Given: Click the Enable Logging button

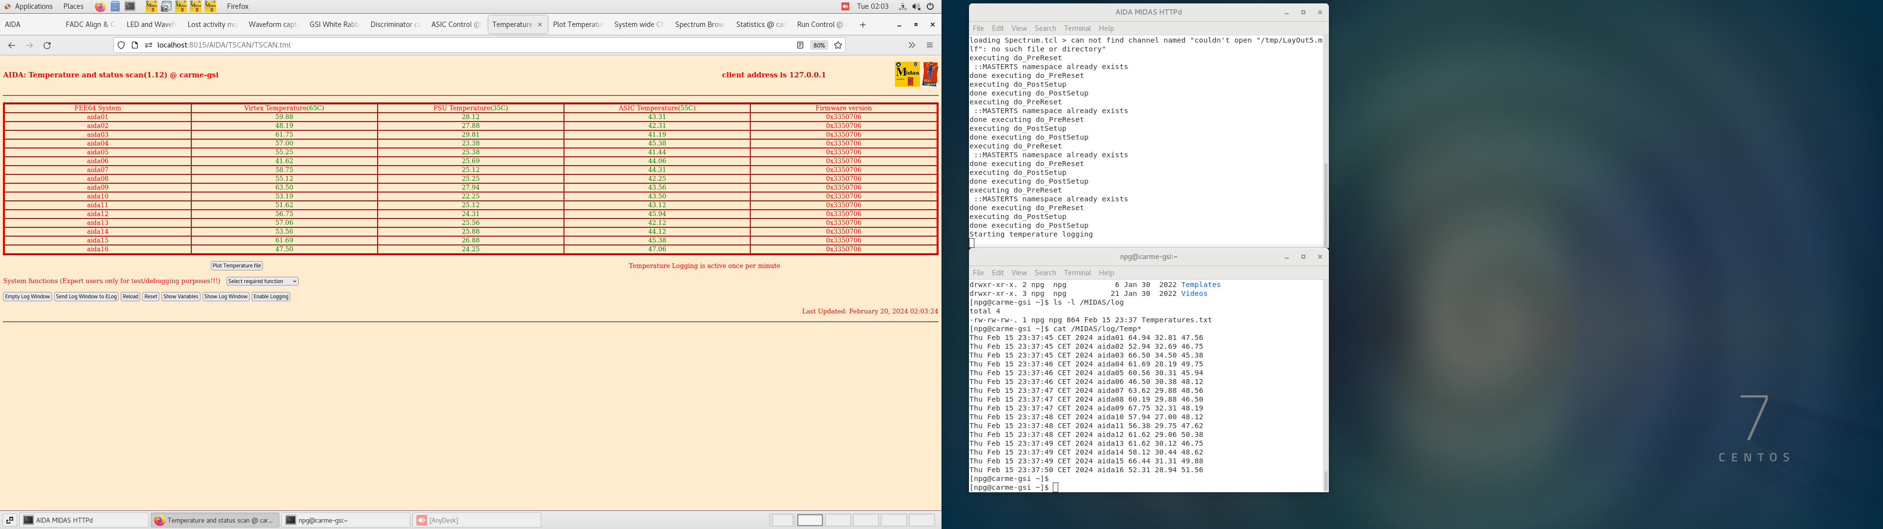Looking at the screenshot, I should point(271,297).
